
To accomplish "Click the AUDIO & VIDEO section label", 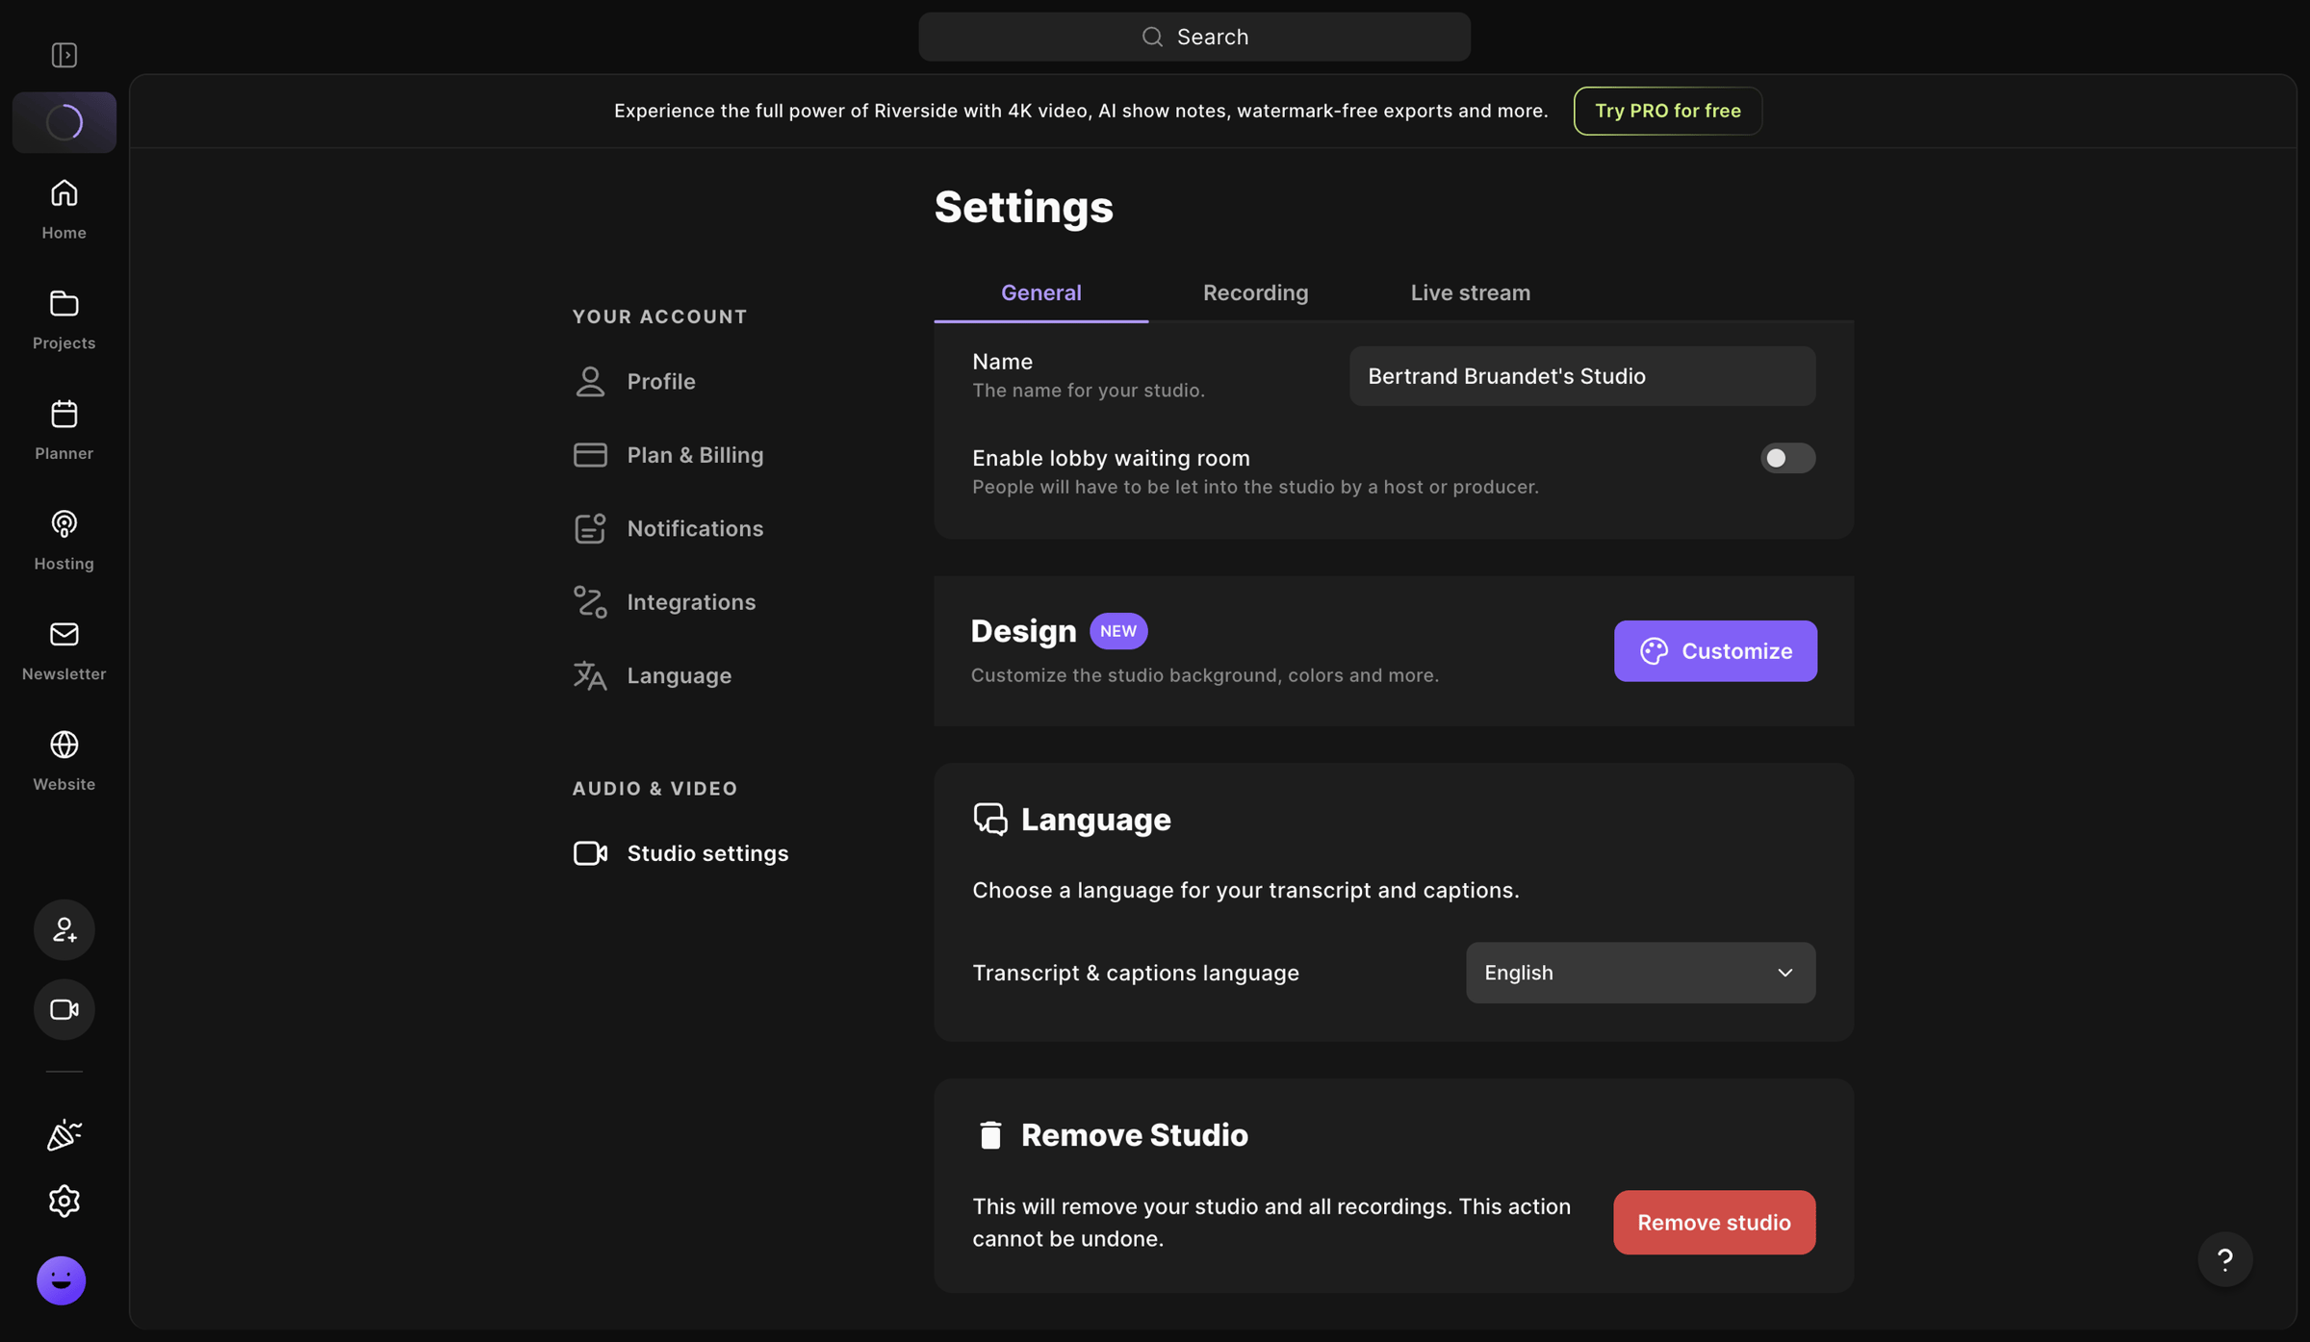I will point(654,789).
